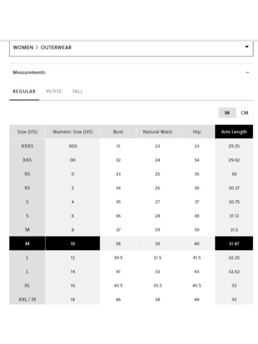The height and width of the screenshot is (344, 258).
Task: Click the Size (US) column header
Action: click(x=27, y=132)
